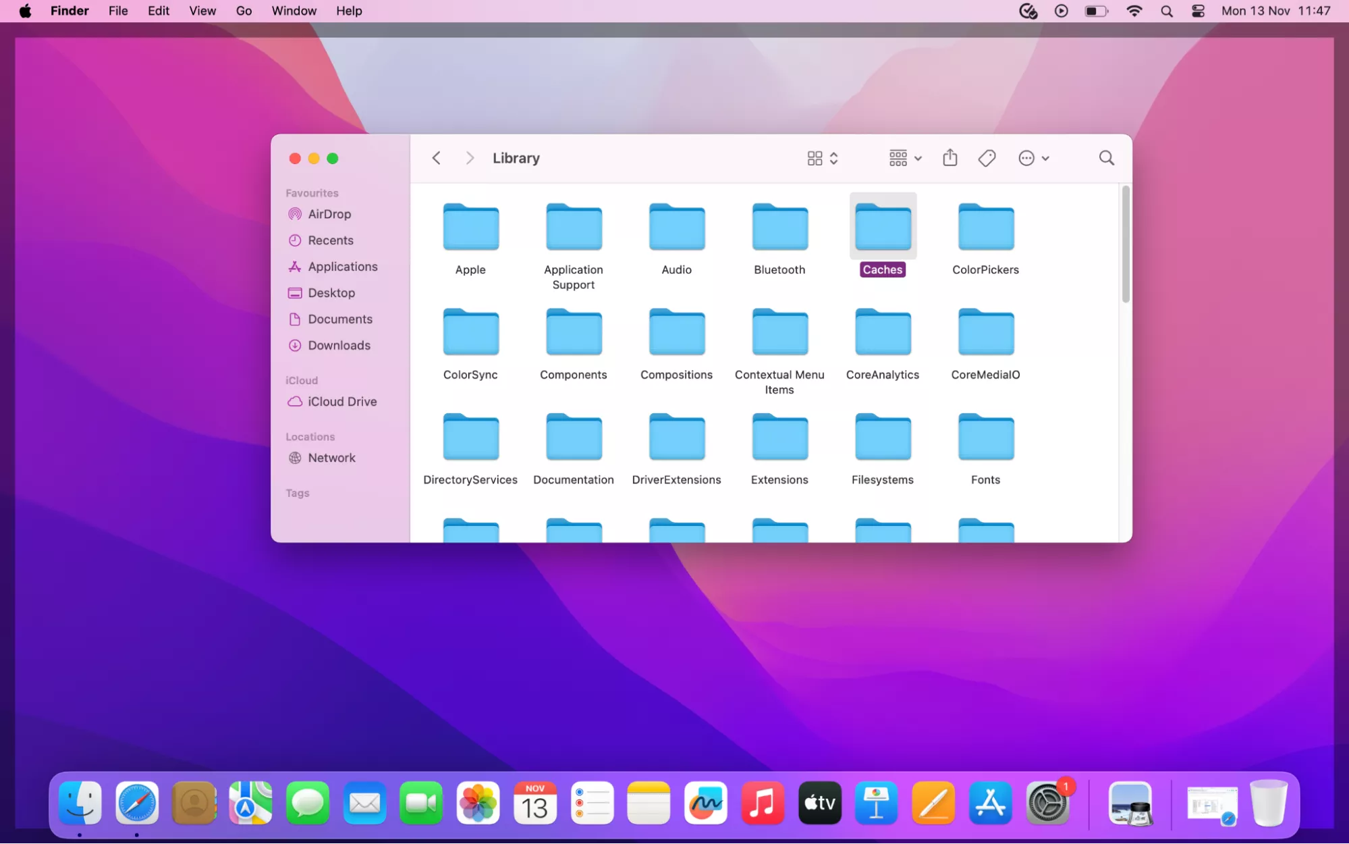Open Spotlight search from the menu bar
The height and width of the screenshot is (844, 1349).
click(1166, 11)
